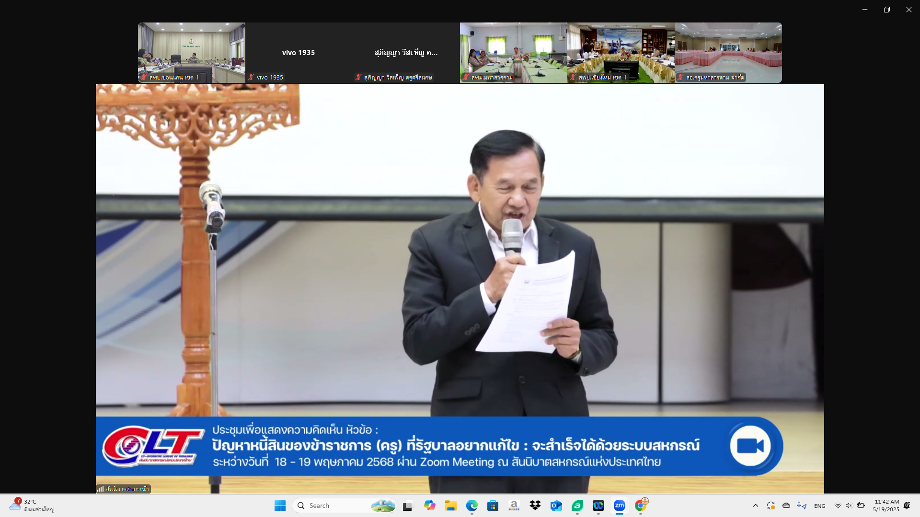Open the Wi-Fi network tray icon

pos(838,506)
